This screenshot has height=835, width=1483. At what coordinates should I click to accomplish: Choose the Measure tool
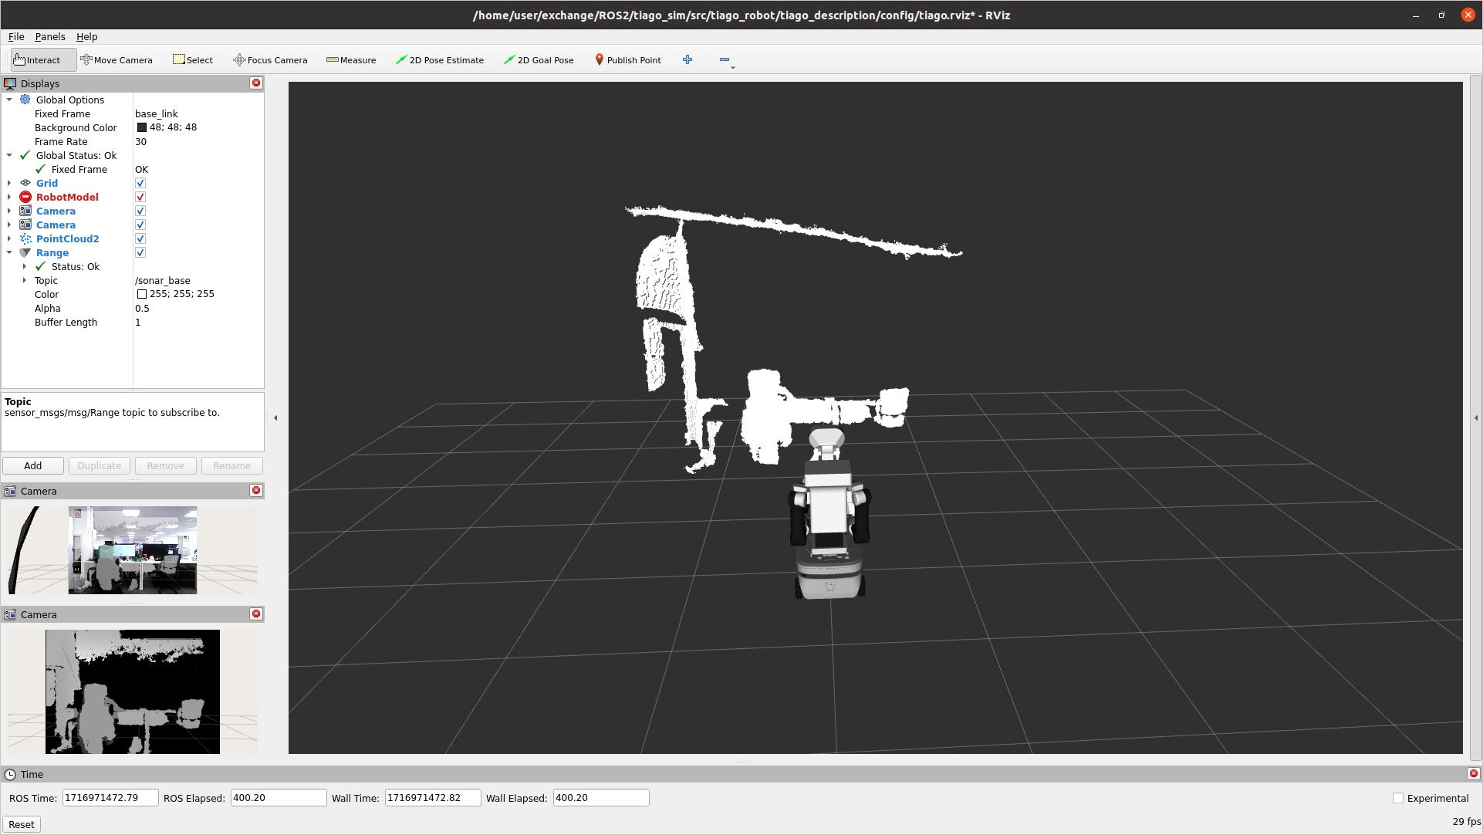coord(351,60)
